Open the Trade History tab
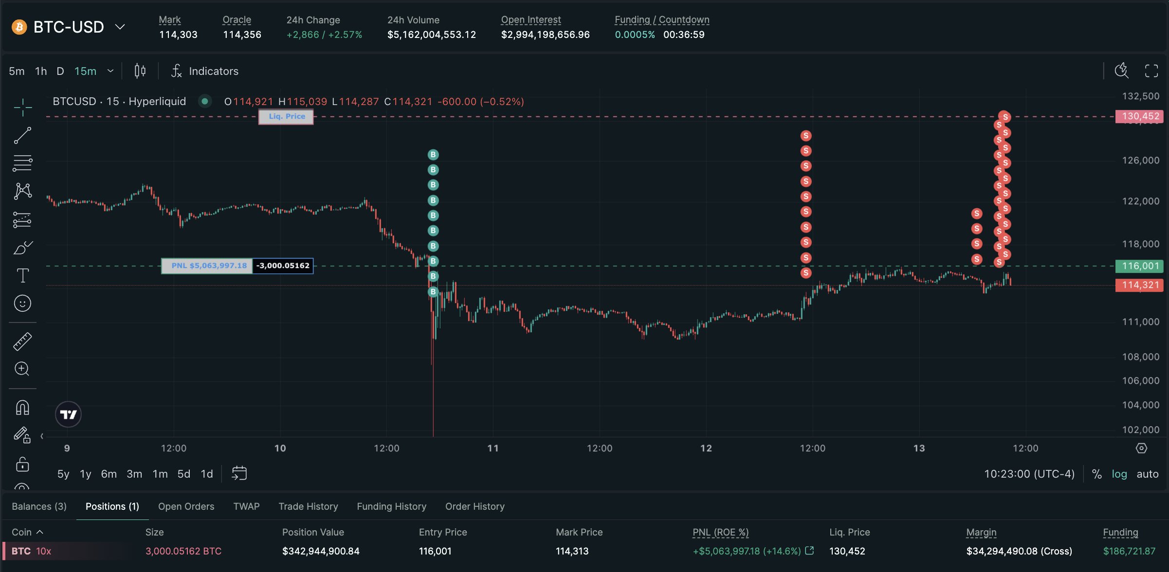Viewport: 1169px width, 572px height. click(x=308, y=506)
